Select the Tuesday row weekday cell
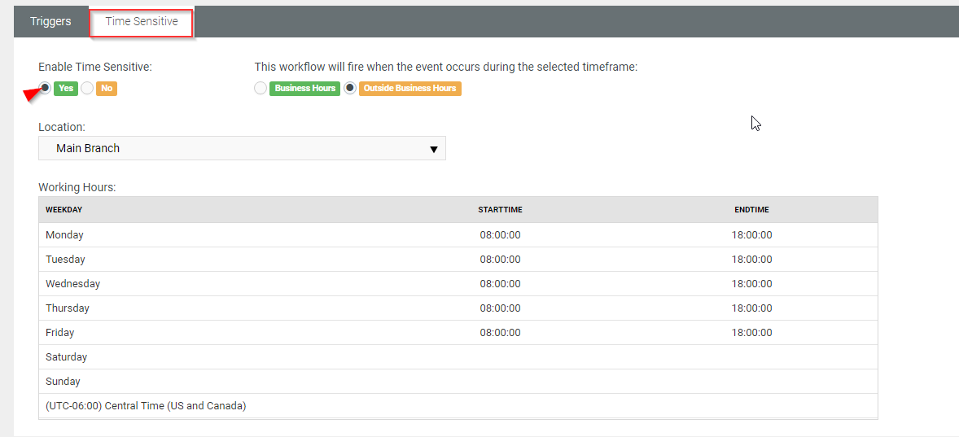Viewport: 959px width, 437px height. point(65,259)
